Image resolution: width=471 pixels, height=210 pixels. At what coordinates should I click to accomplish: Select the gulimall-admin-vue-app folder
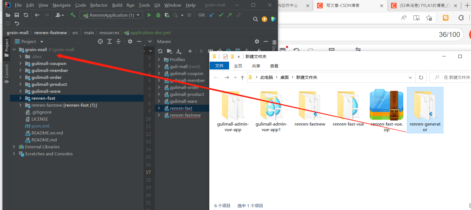(233, 110)
